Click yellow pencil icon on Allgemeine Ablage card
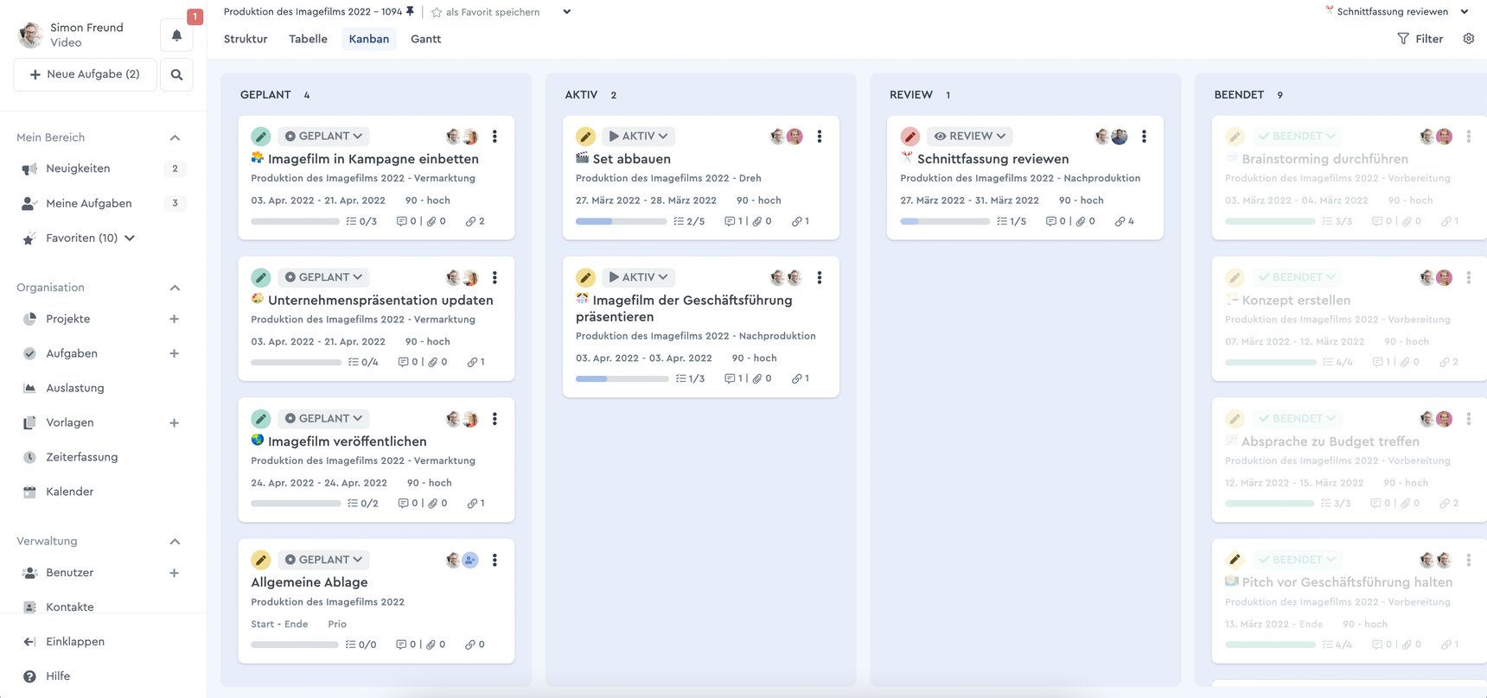This screenshot has width=1487, height=698. 261,560
